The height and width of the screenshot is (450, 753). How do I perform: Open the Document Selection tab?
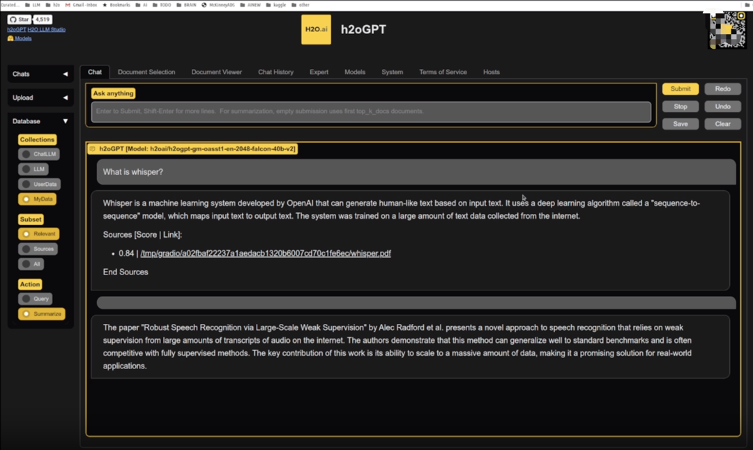[146, 72]
